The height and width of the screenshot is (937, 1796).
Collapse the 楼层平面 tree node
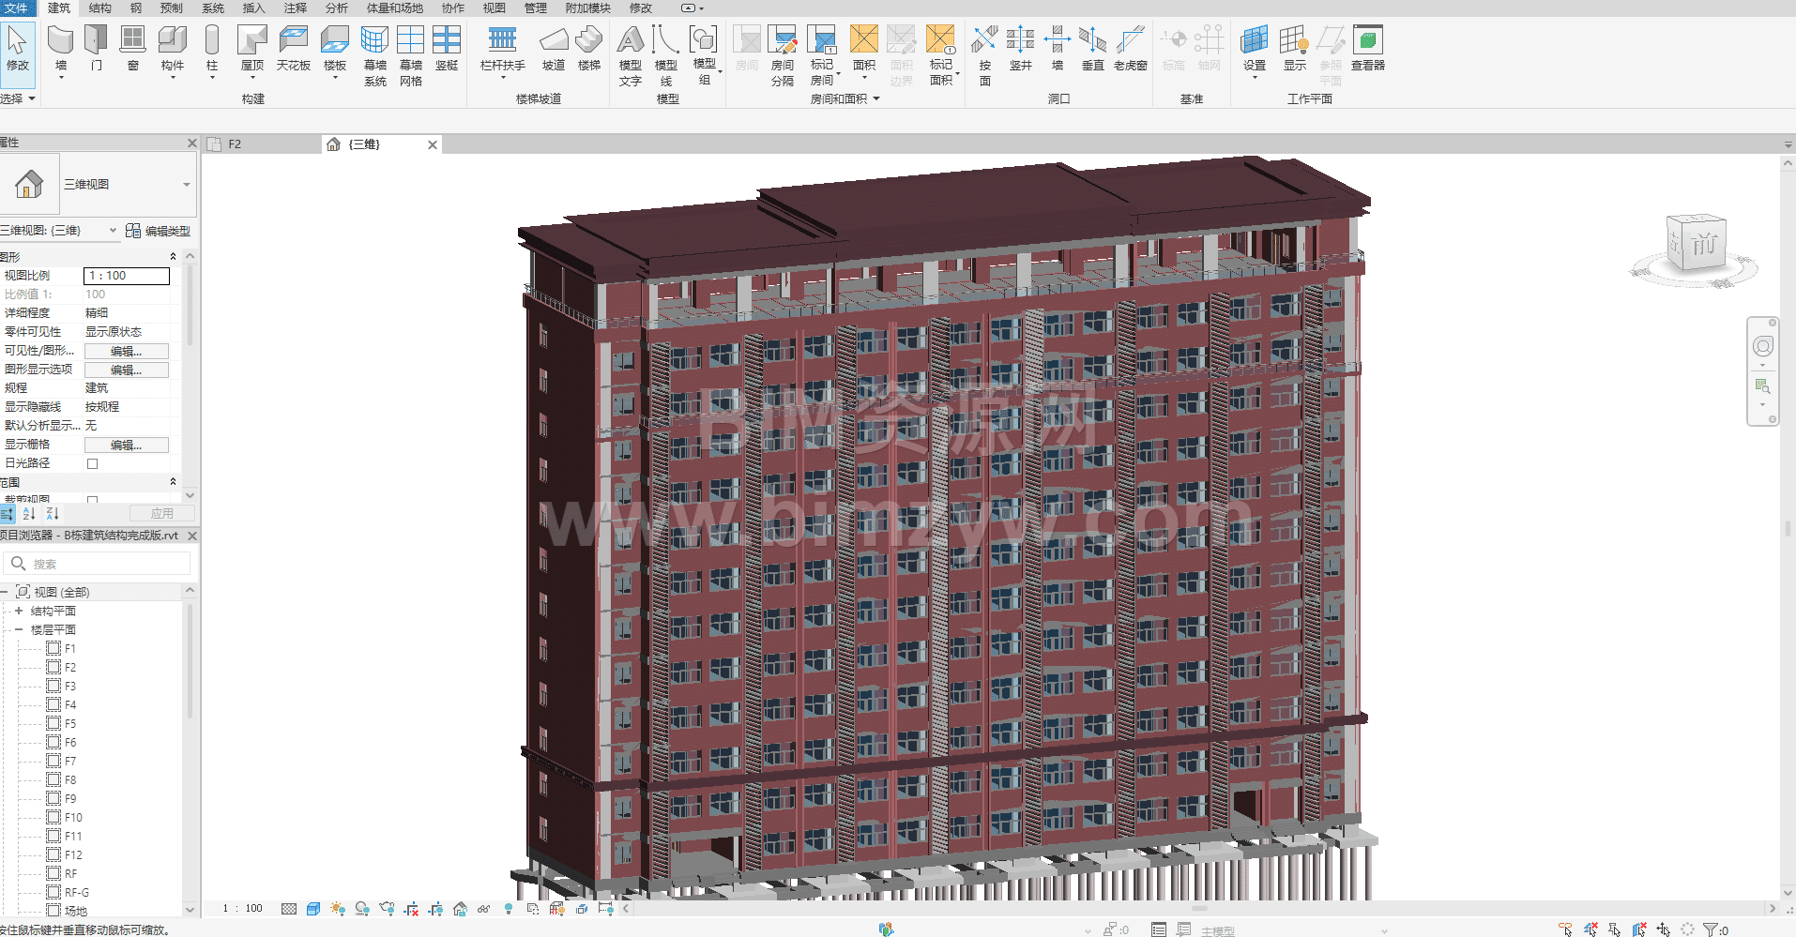click(18, 629)
